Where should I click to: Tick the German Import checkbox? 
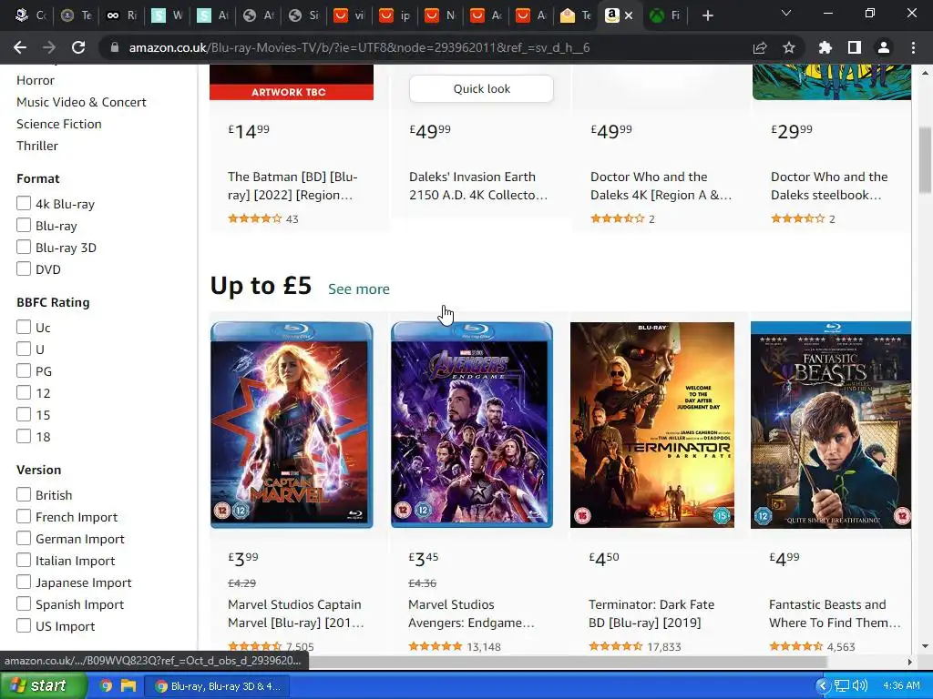click(23, 539)
